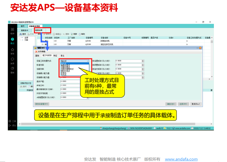Close the 编辑 dialog with orange X
Screen dimensions: 227x162
click(x=200, y=48)
